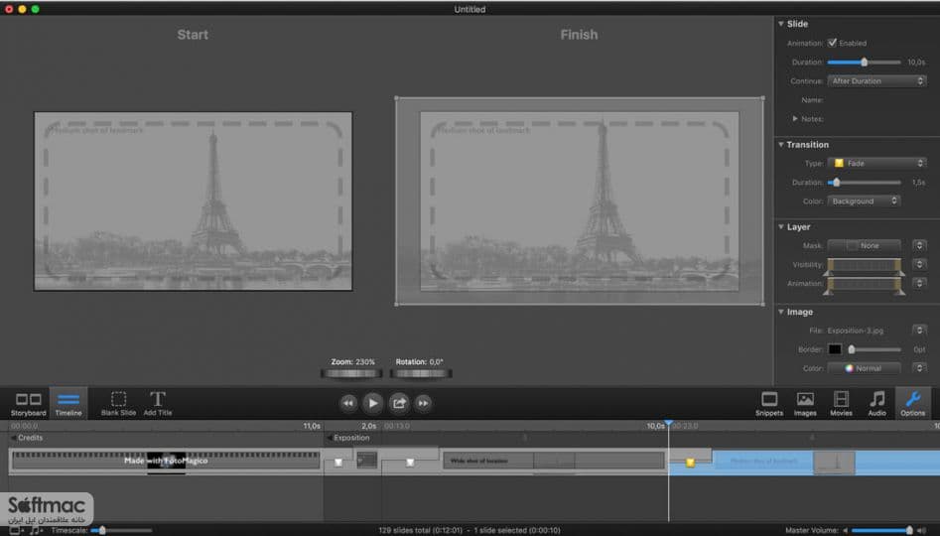This screenshot has height=536, width=940.
Task: Collapse the Exposition chapter
Action: (330, 438)
